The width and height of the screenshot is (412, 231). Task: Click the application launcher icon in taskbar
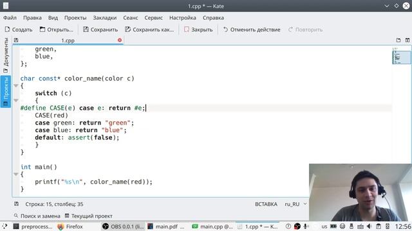pos(5,227)
